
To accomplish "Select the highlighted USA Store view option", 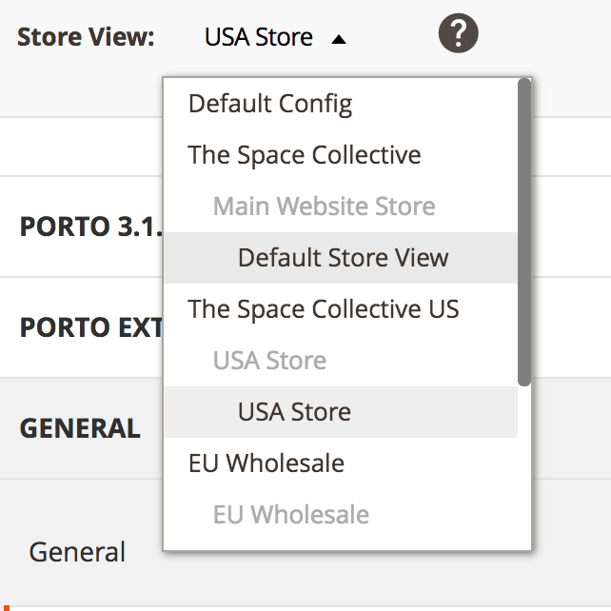I will pos(294,412).
